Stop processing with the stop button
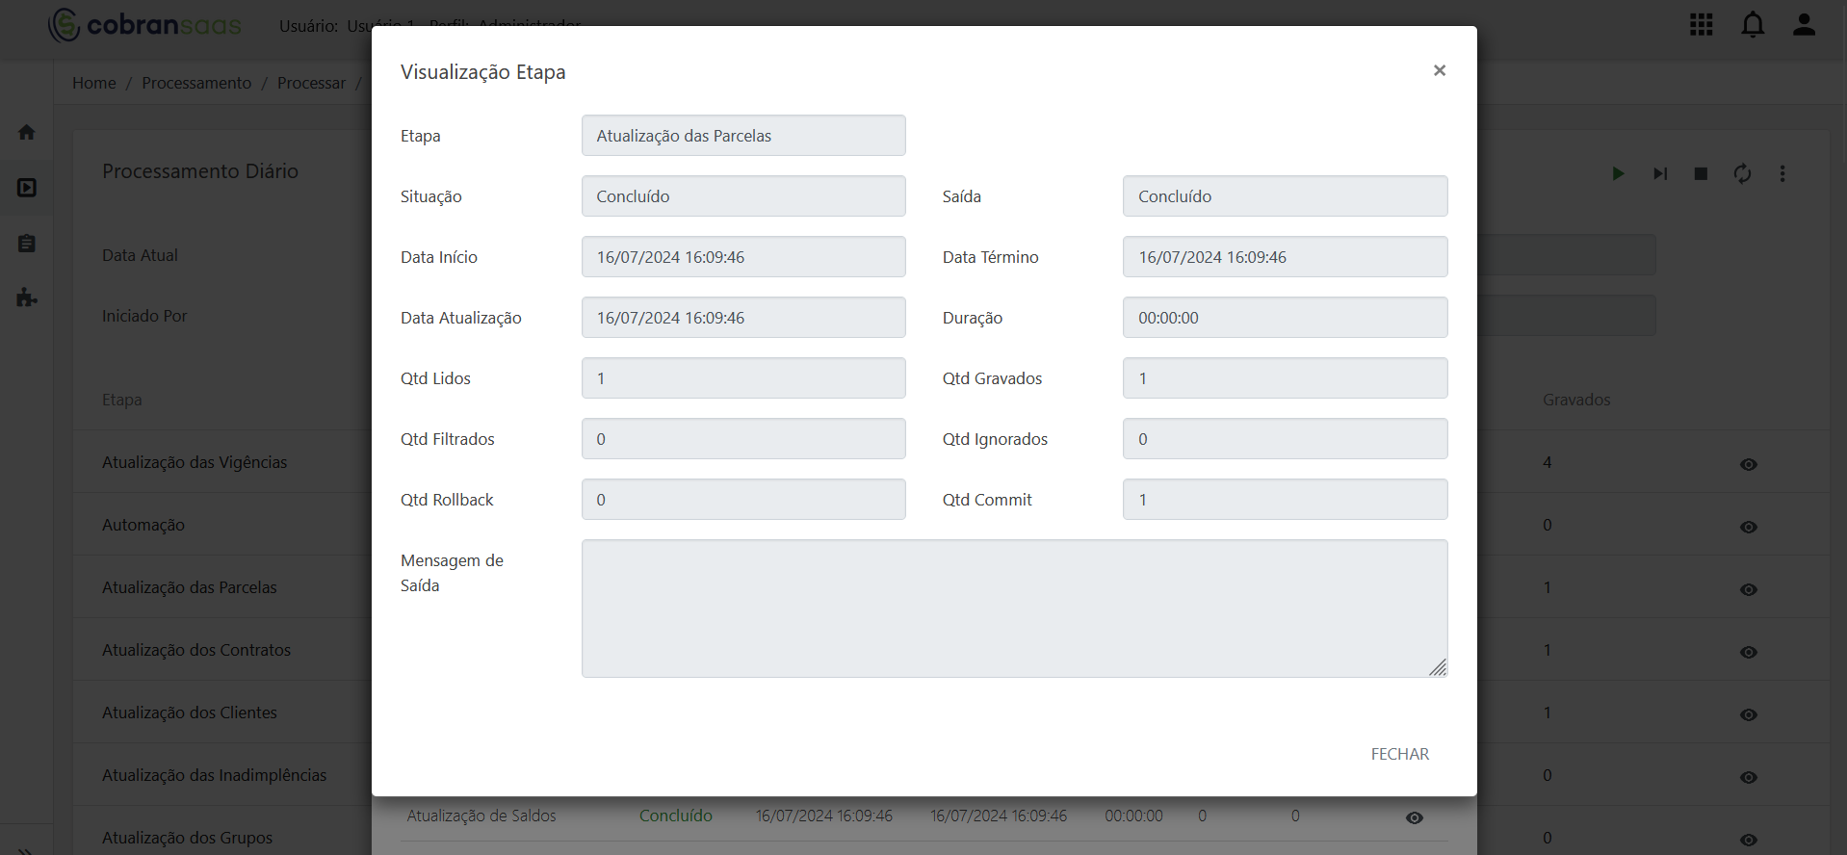This screenshot has height=855, width=1847. click(x=1702, y=174)
